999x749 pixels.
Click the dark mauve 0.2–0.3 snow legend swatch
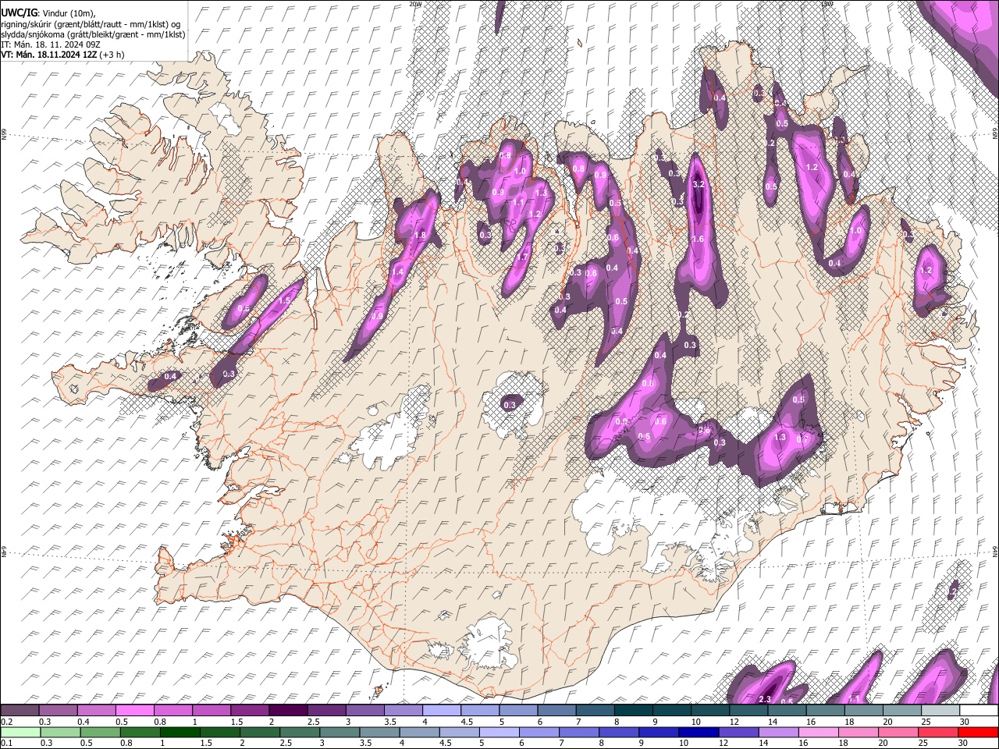tap(20, 710)
